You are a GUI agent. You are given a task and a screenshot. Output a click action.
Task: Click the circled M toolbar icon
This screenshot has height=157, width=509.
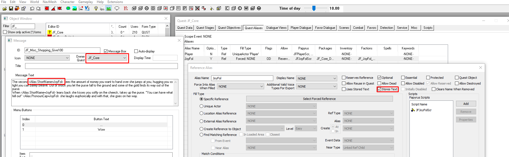pyautogui.click(x=147, y=9)
